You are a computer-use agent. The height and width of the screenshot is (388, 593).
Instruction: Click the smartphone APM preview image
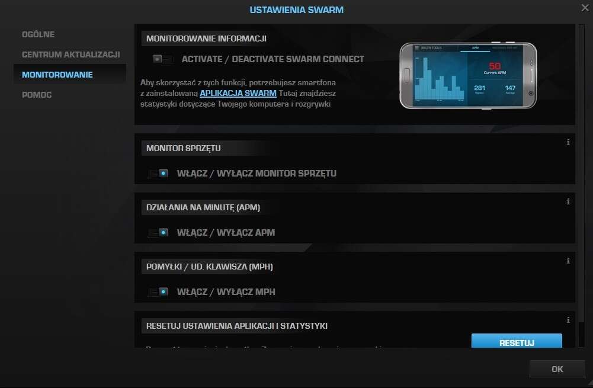click(x=467, y=76)
